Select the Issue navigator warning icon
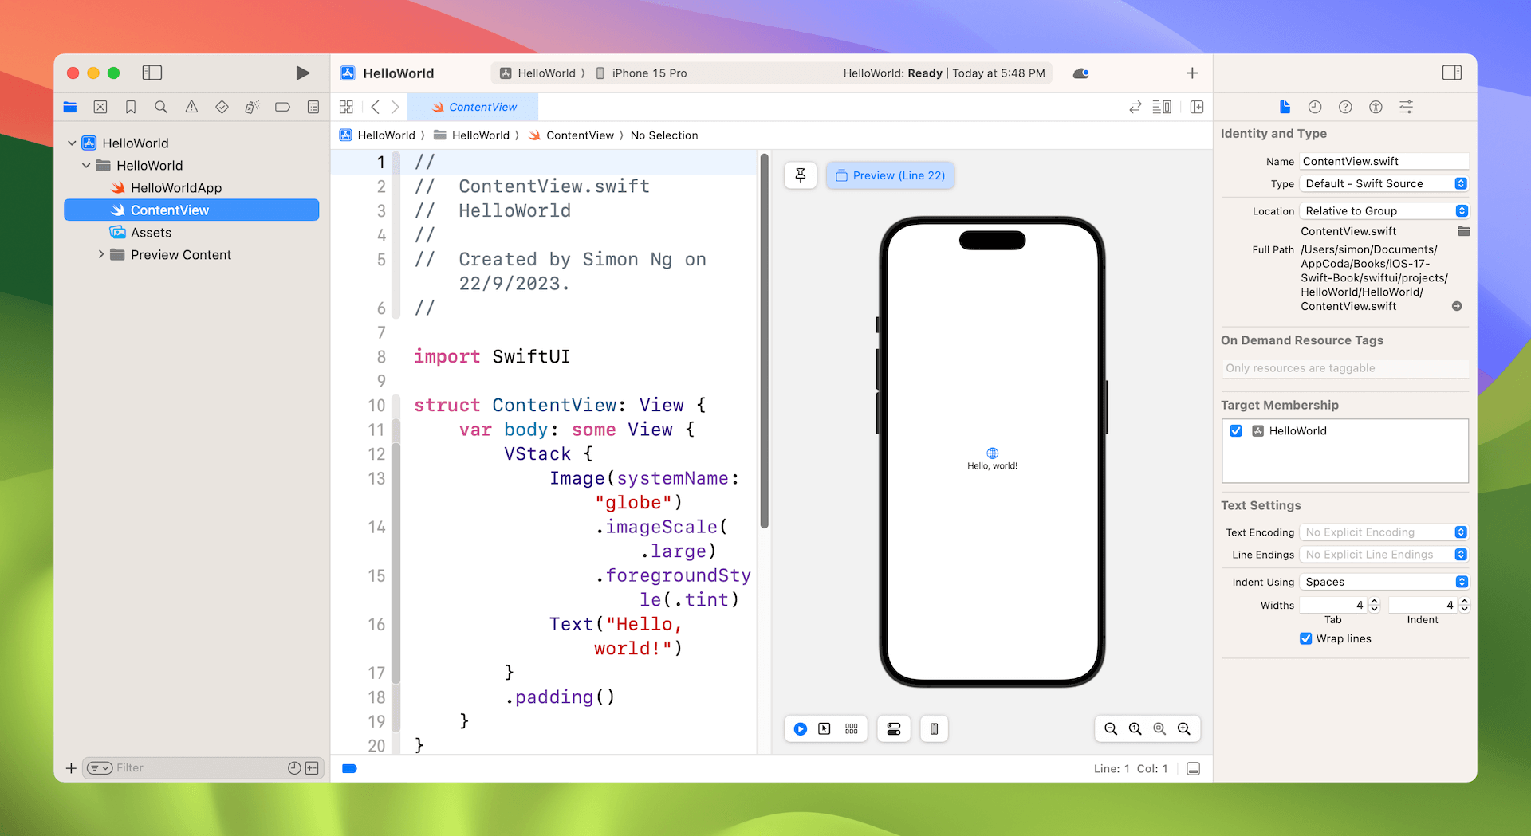The height and width of the screenshot is (836, 1531). [x=191, y=106]
